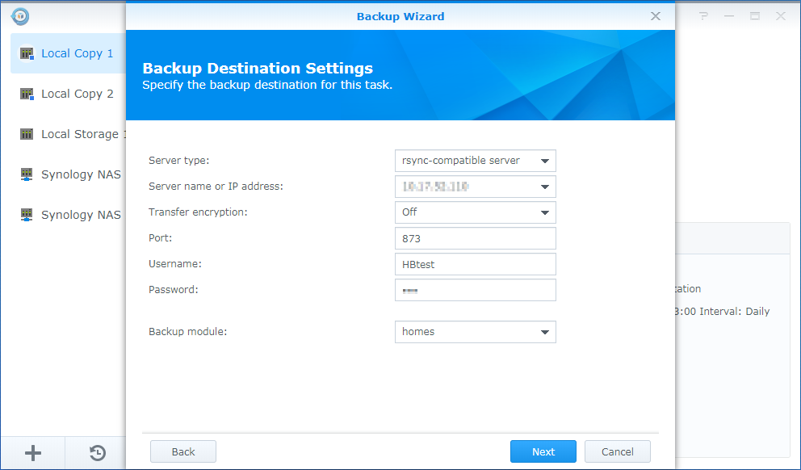Image resolution: width=801 pixels, height=470 pixels.
Task: Open the backup restore/version history icon
Action: 96,452
